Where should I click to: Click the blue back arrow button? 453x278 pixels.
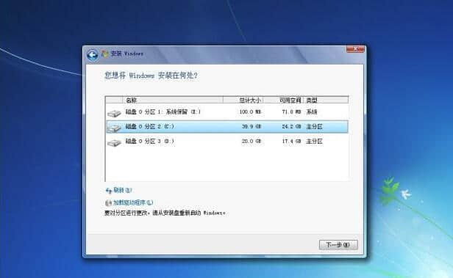92,54
